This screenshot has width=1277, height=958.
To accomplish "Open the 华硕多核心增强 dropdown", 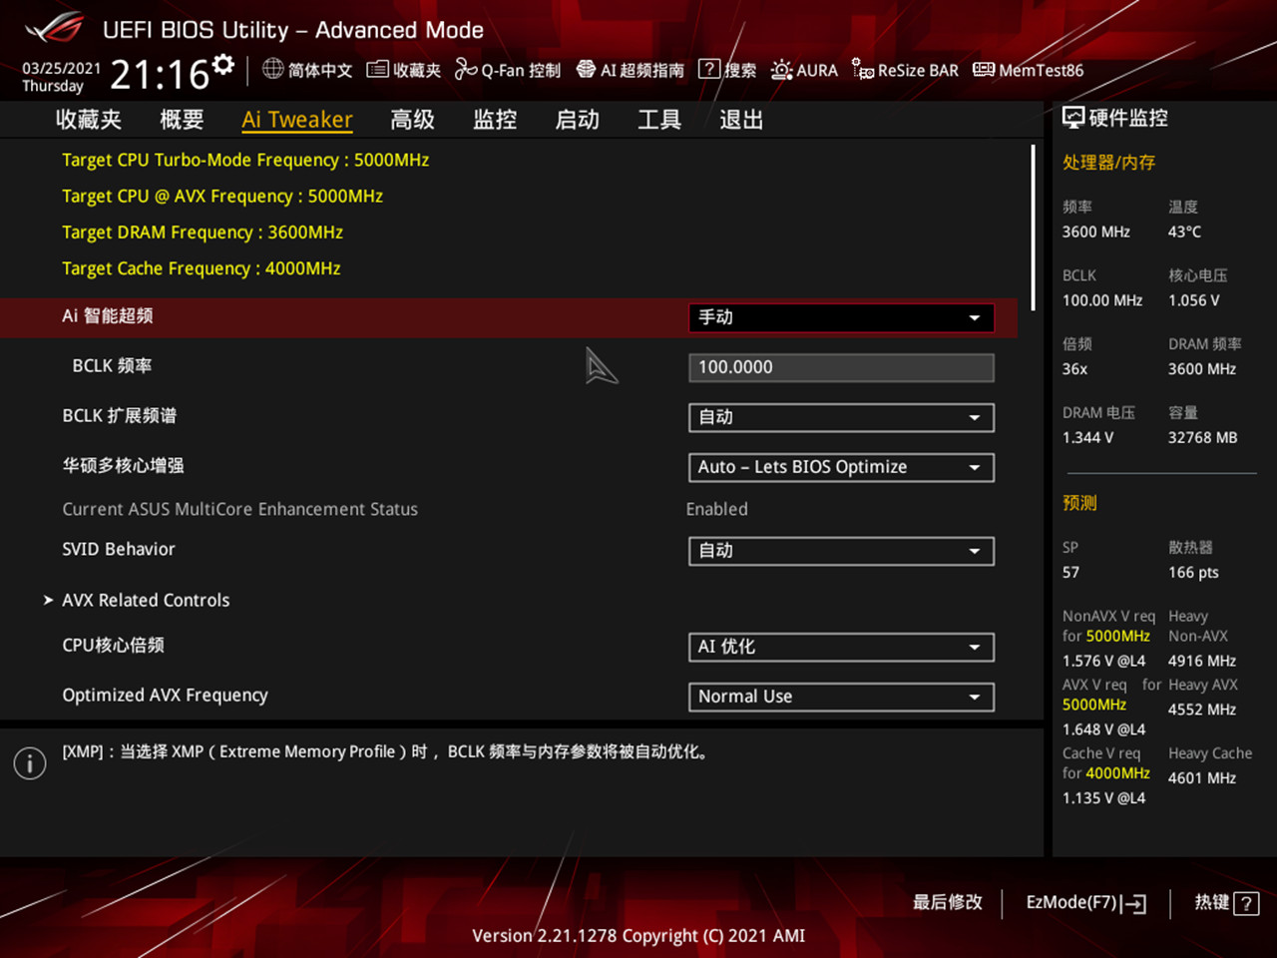I will 840,467.
